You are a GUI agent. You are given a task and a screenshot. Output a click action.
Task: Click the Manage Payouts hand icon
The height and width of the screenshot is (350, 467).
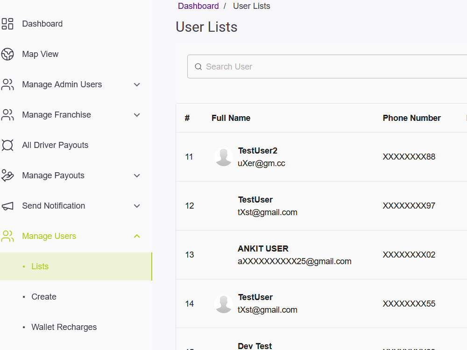pyautogui.click(x=7, y=175)
